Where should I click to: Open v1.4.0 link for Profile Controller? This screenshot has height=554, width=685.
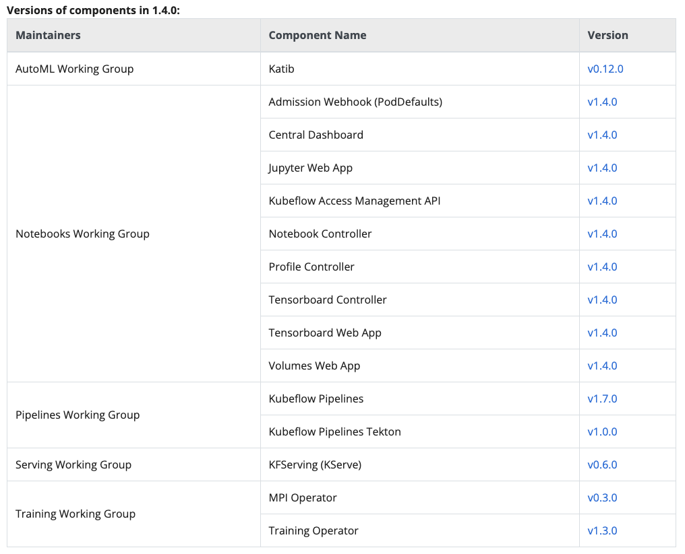[602, 267]
